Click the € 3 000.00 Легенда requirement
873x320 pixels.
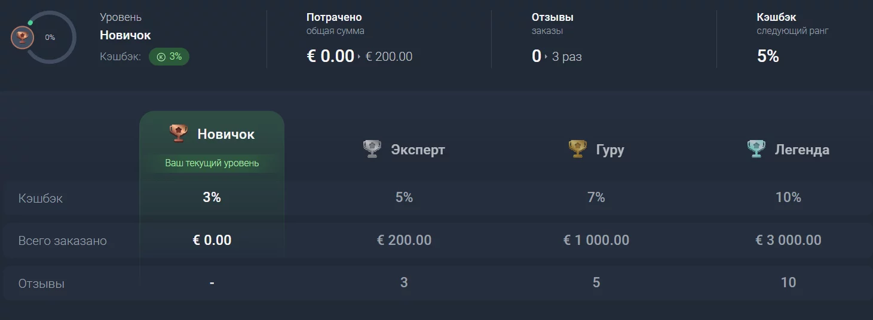(x=788, y=240)
